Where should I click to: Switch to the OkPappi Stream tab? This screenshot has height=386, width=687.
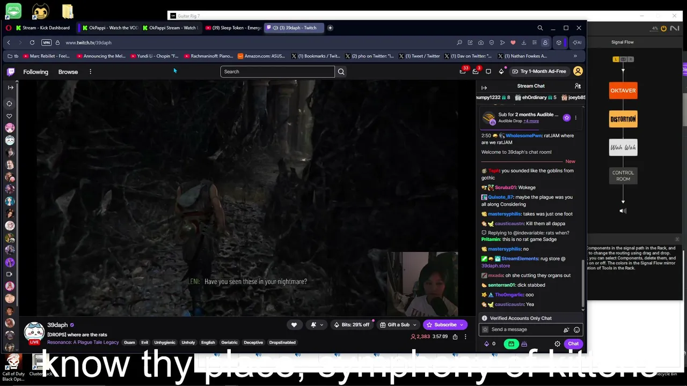click(170, 28)
